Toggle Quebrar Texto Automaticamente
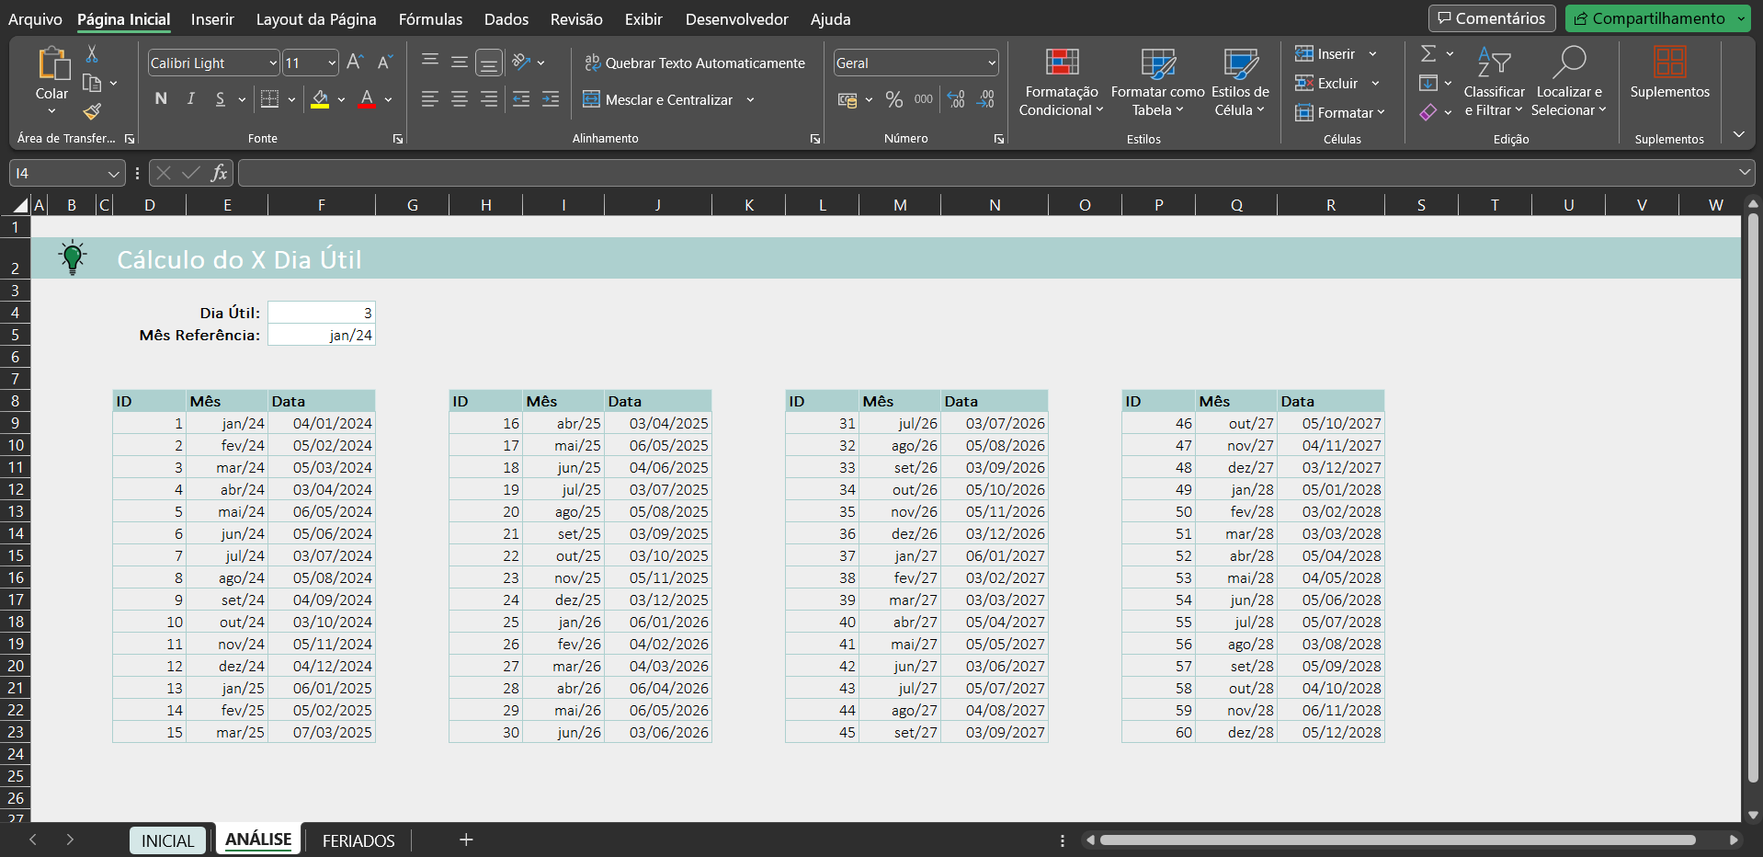 [x=694, y=63]
